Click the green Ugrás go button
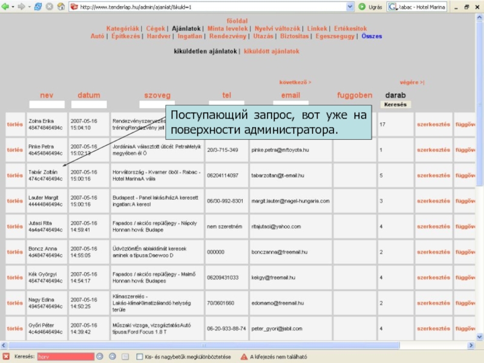Image resolution: width=484 pixels, height=363 pixels. pos(362,7)
